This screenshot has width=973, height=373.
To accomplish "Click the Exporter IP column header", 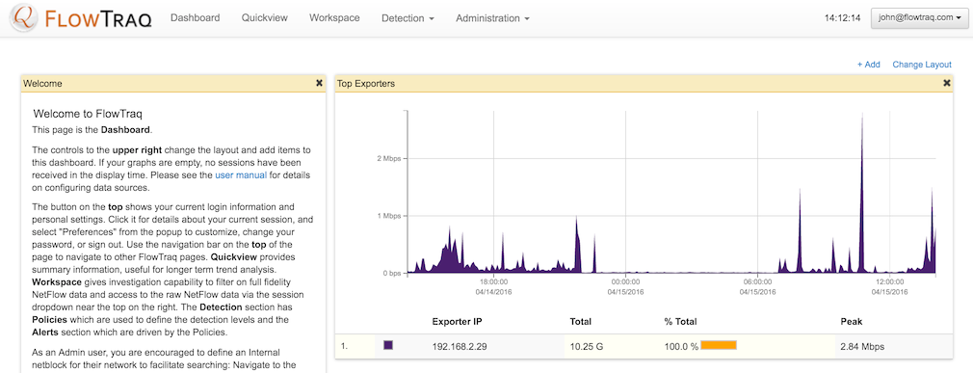I will pyautogui.click(x=457, y=322).
